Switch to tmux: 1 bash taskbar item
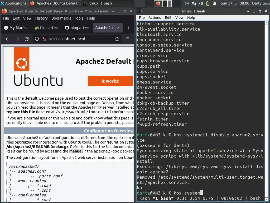This screenshot has height=203, width=270. (98, 3)
